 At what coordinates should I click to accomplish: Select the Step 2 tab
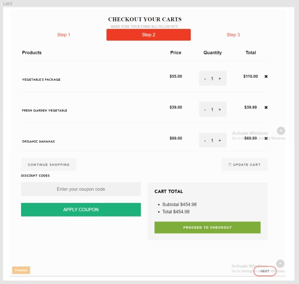coord(149,35)
